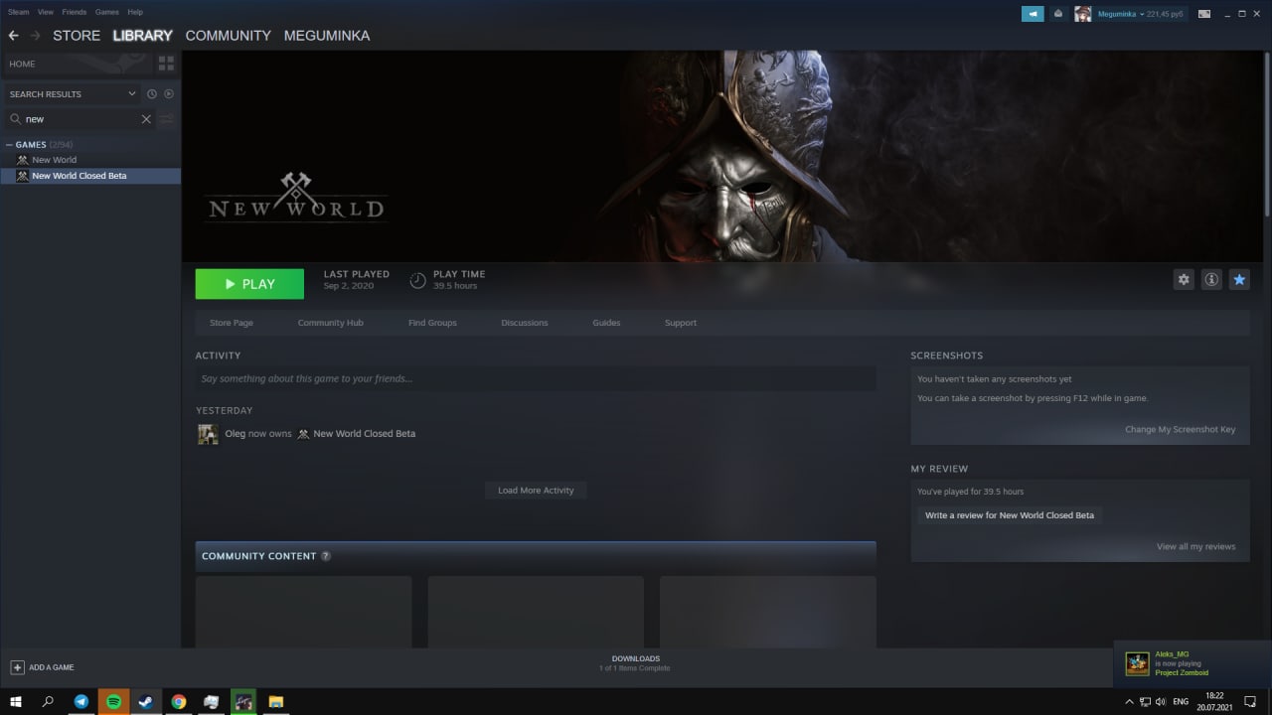This screenshot has height=715, width=1272.
Task: Click the volume icon in system tray
Action: 1160,701
